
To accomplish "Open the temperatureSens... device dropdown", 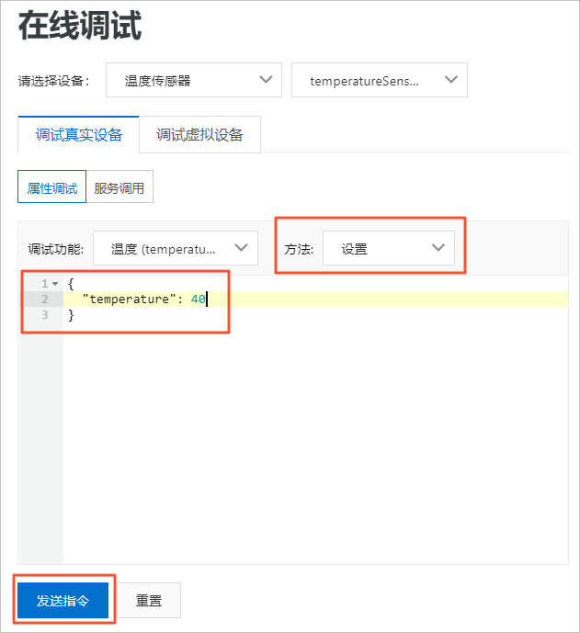I will (x=380, y=80).
